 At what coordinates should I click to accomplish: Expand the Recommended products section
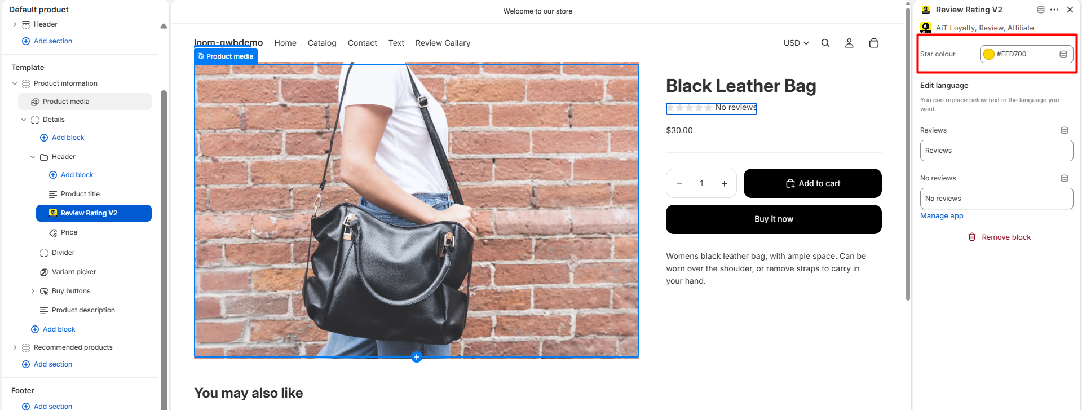pyautogui.click(x=15, y=347)
